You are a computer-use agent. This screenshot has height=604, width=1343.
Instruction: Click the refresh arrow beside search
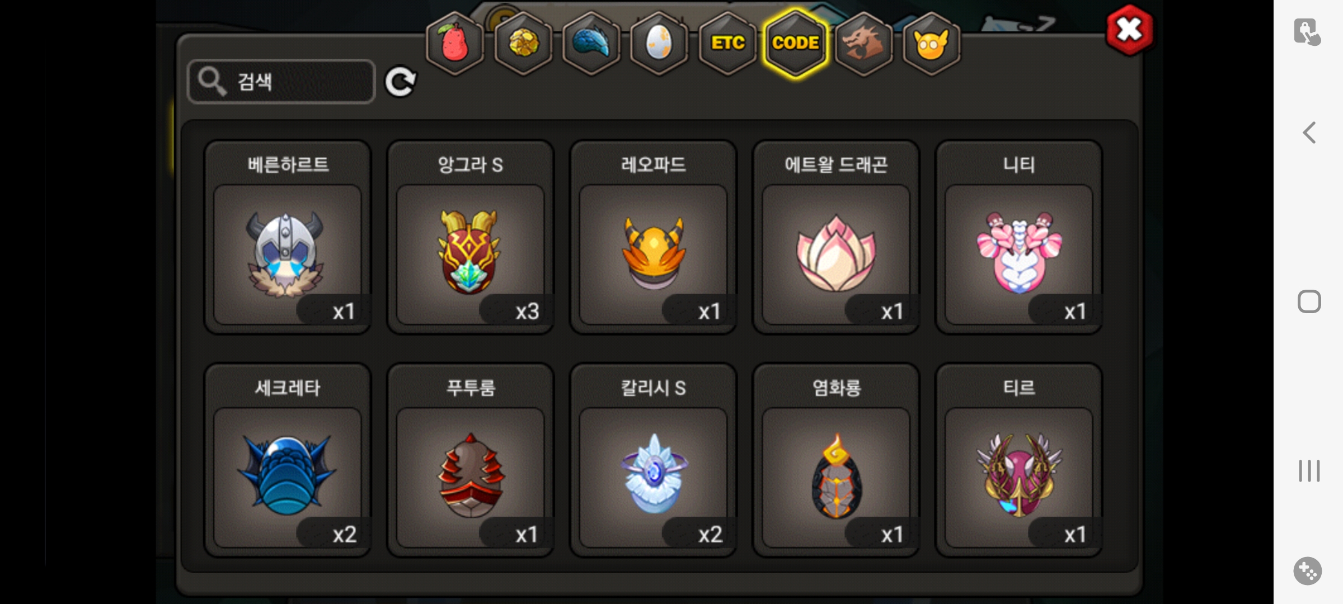tap(401, 82)
